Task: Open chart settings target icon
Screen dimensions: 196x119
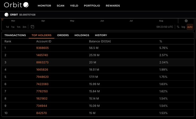Action: (186, 21)
